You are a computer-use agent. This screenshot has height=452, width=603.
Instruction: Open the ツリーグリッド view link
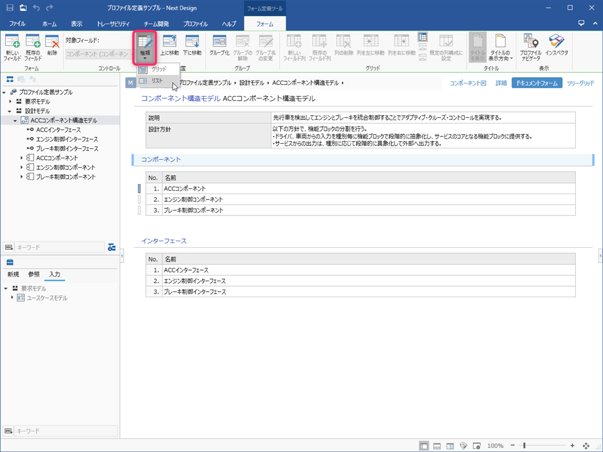(x=580, y=84)
